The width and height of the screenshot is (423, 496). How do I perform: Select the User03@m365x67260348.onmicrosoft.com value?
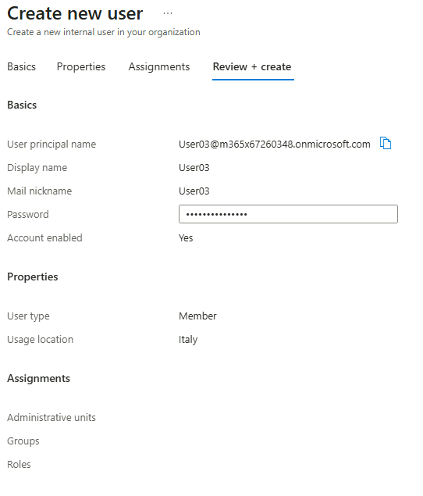[x=275, y=145]
